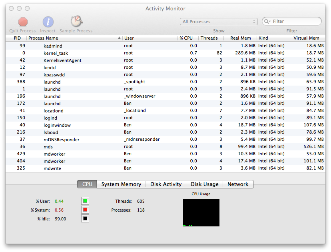Select the locationd process
The height and width of the screenshot is (252, 331).
pyautogui.click(x=165, y=110)
